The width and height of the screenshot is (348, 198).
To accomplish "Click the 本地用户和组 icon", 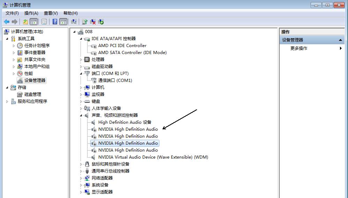I will (20, 66).
